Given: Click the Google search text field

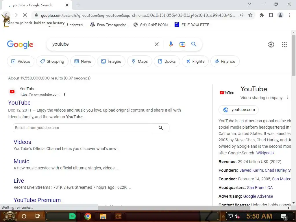Looking at the screenshot, I should click(x=101, y=44).
